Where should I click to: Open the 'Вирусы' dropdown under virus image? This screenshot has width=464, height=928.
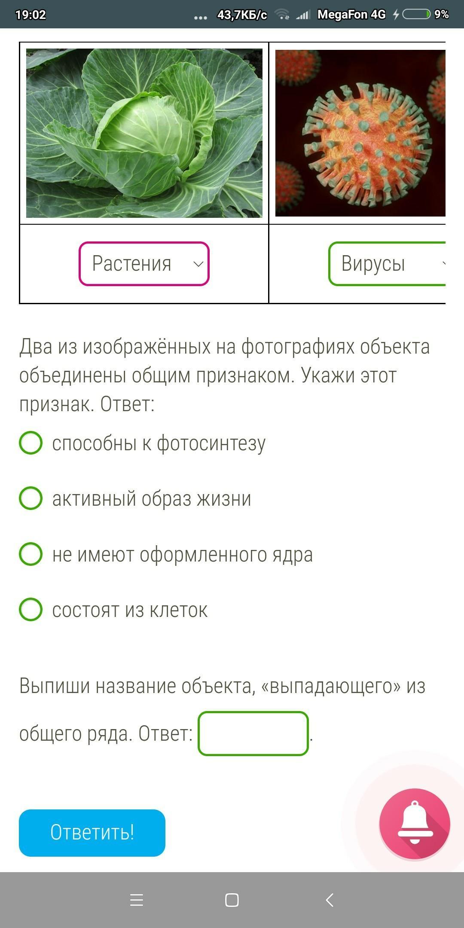(x=387, y=264)
